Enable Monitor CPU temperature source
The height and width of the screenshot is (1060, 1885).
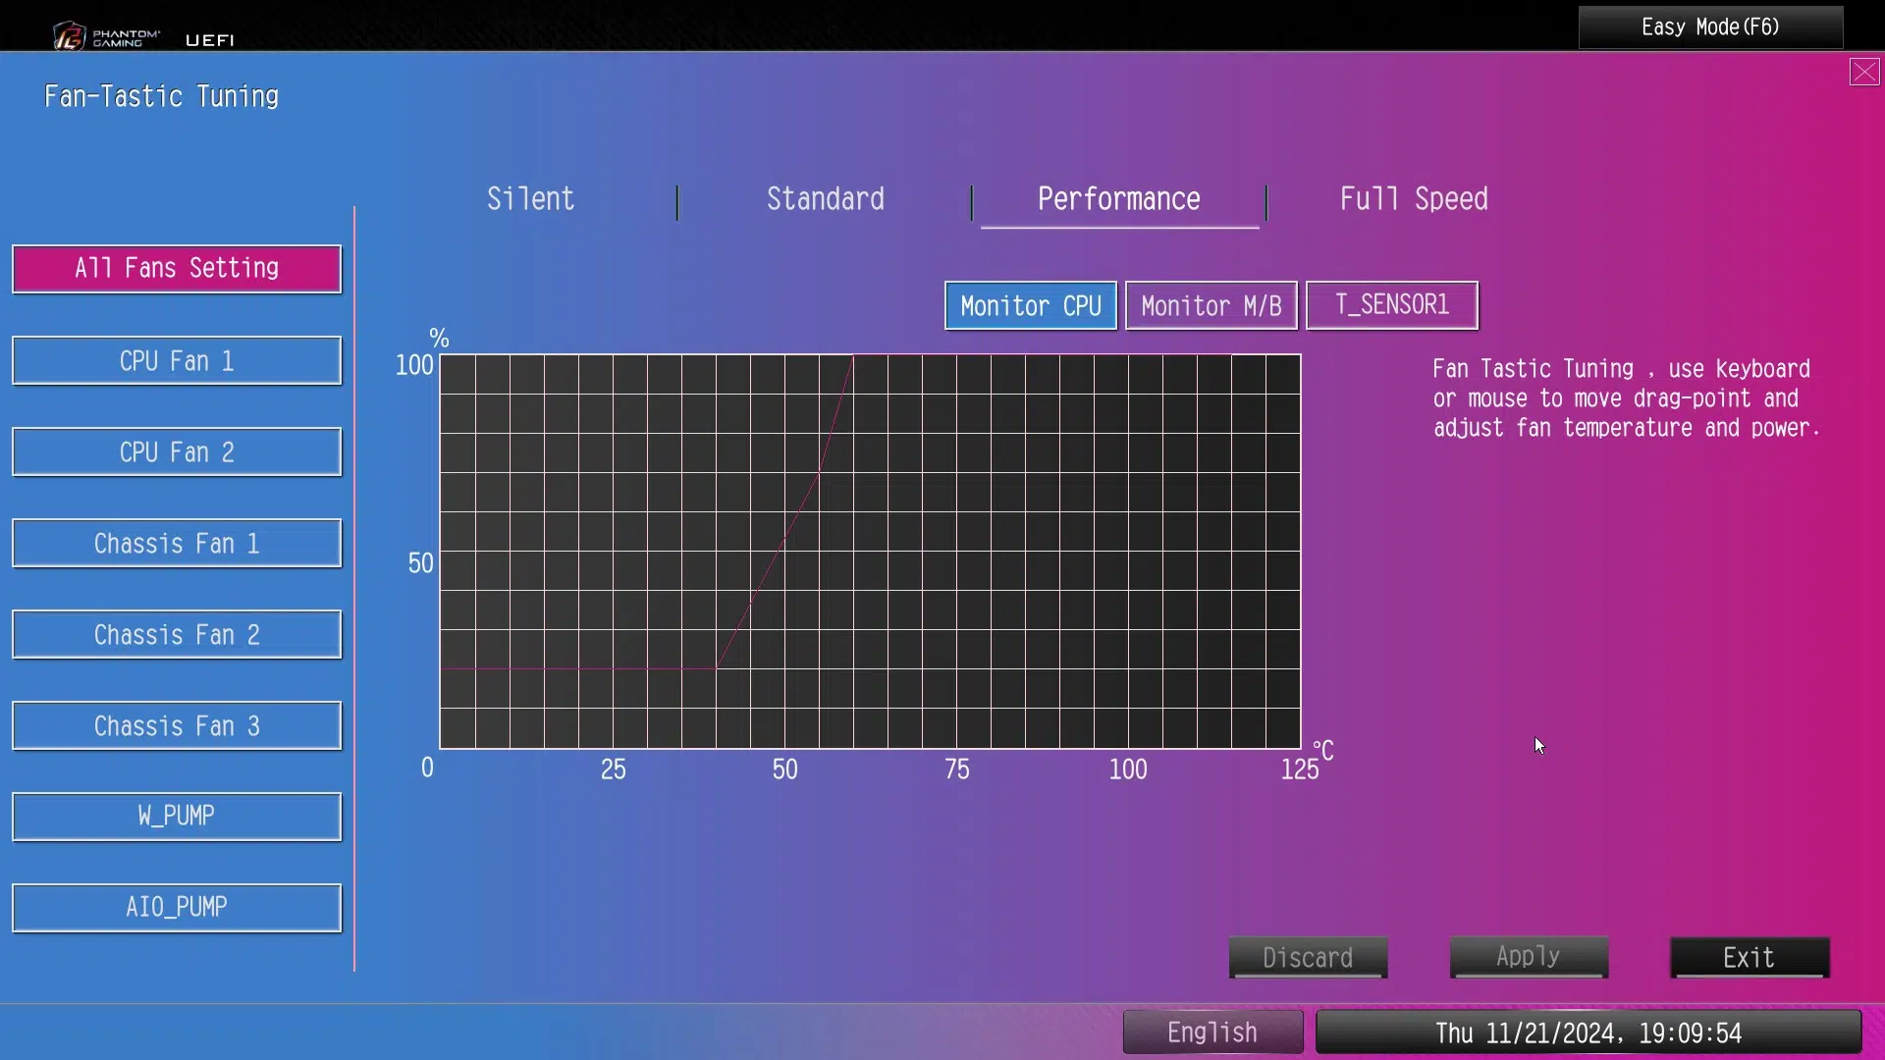point(1031,306)
